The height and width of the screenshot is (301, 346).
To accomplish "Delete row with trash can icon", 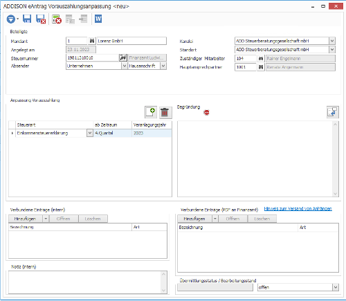I will 165,112.
